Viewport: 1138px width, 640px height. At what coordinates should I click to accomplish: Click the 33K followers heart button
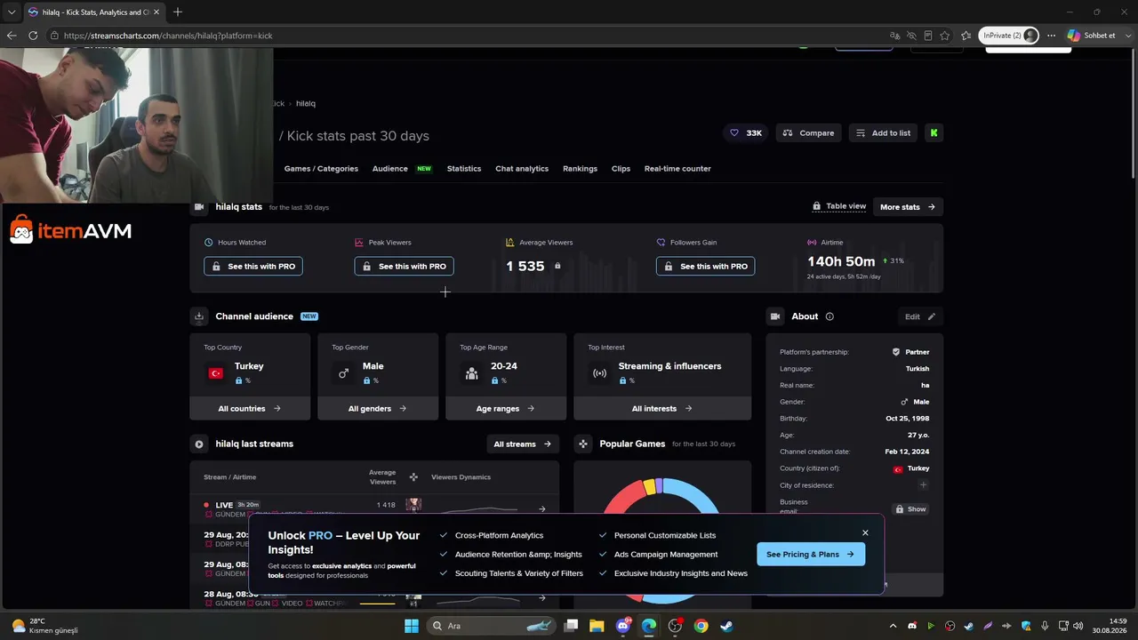(745, 132)
